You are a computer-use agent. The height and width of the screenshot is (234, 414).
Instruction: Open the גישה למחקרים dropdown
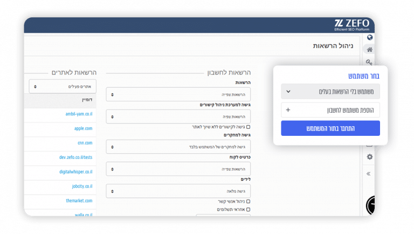tap(178, 147)
